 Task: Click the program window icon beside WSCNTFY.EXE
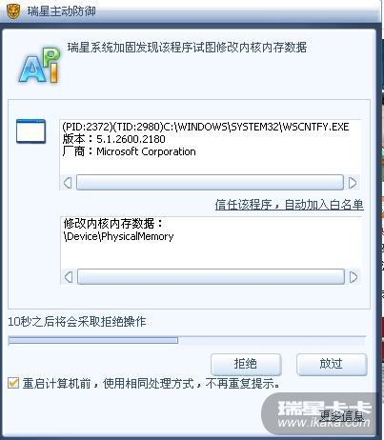coord(30,131)
